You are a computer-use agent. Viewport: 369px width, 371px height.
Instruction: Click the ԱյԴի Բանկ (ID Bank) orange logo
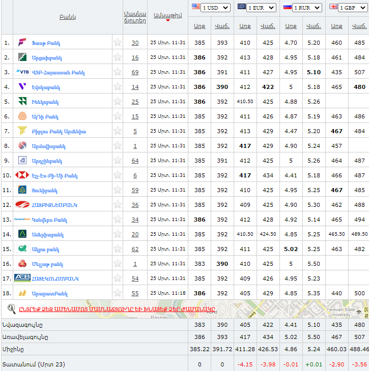22,116
